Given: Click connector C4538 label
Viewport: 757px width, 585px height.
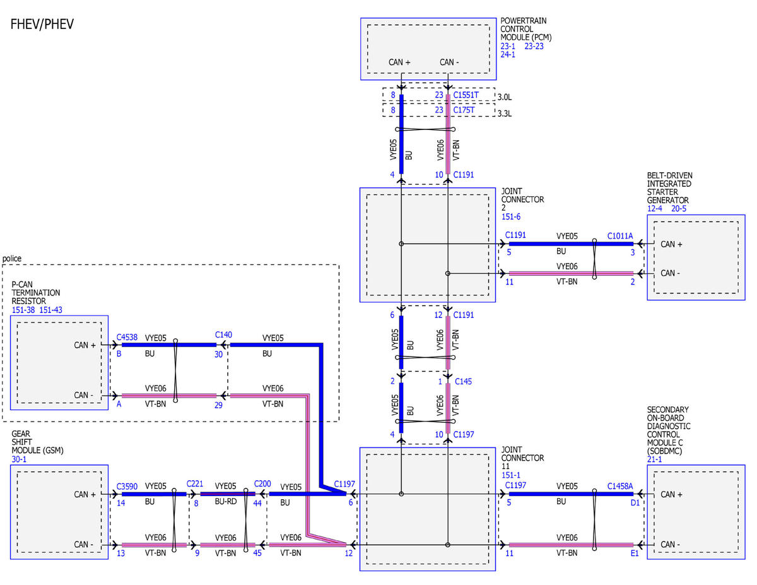Looking at the screenshot, I should pos(128,338).
